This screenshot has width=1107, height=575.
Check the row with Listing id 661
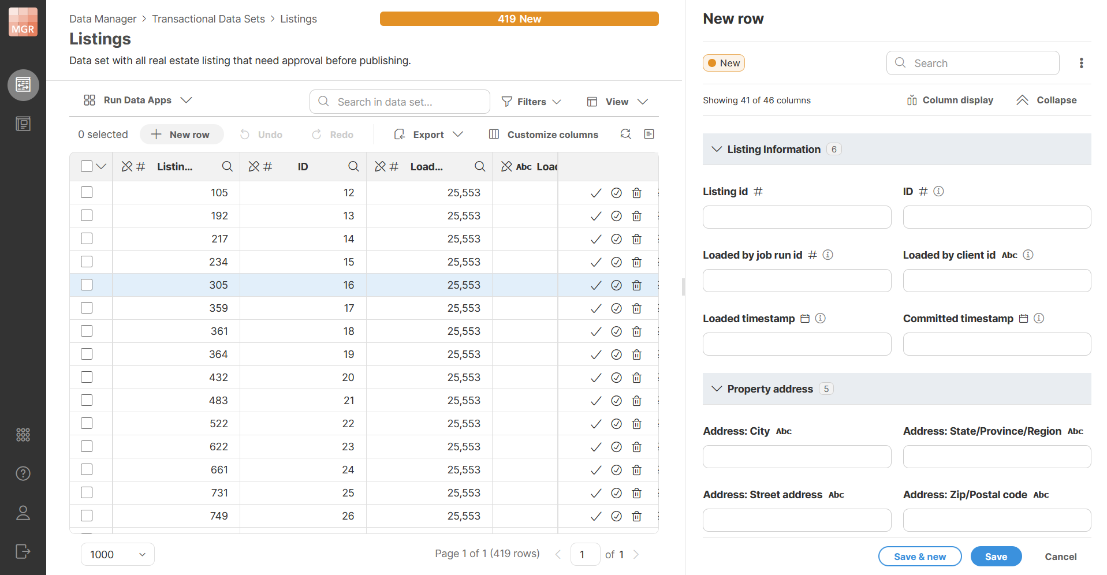click(87, 469)
